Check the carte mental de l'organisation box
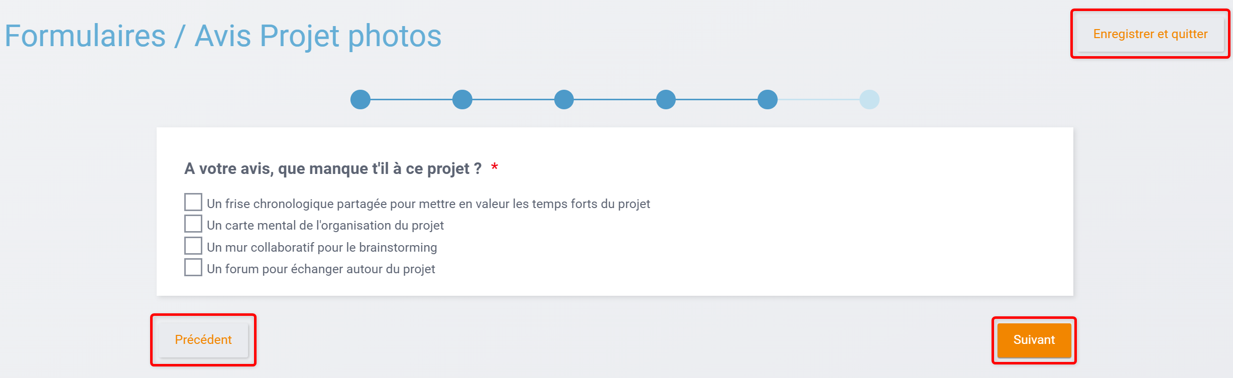The image size is (1233, 378). (x=193, y=224)
